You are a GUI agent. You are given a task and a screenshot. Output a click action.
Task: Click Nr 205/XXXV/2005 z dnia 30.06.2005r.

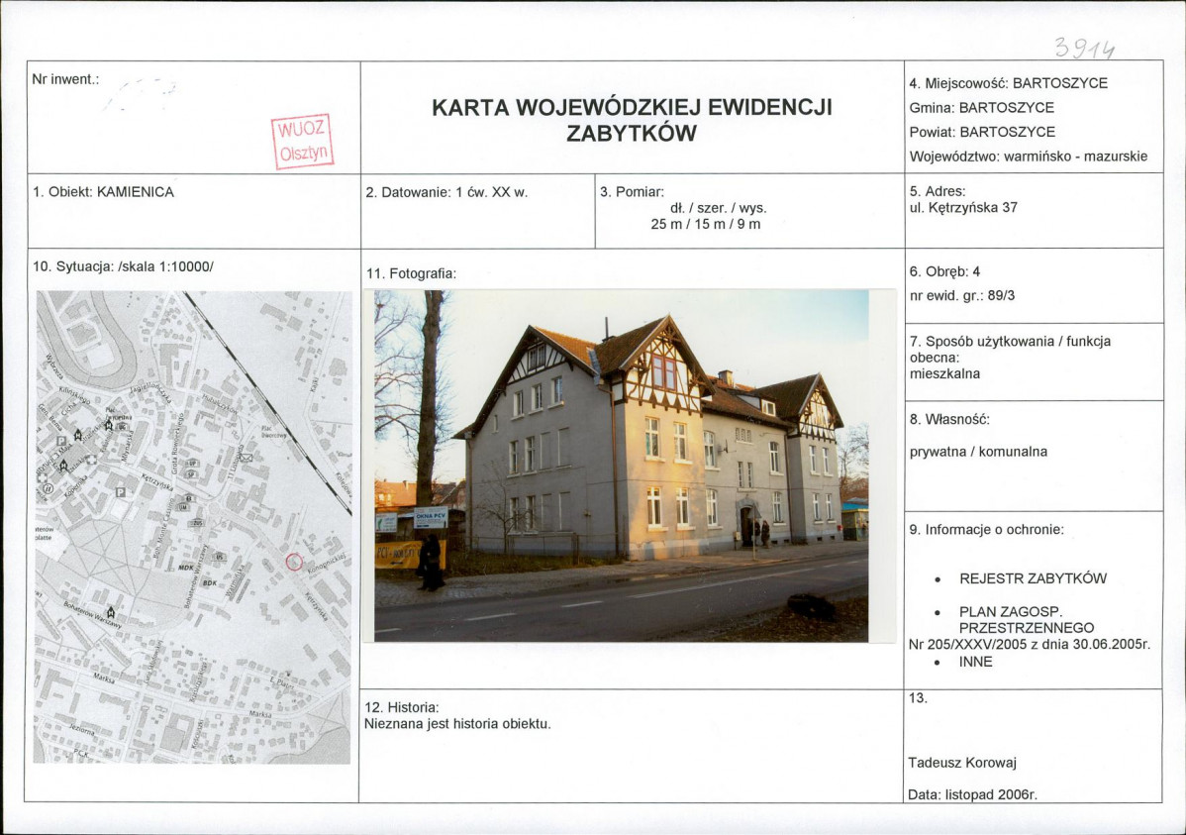coord(1029,645)
